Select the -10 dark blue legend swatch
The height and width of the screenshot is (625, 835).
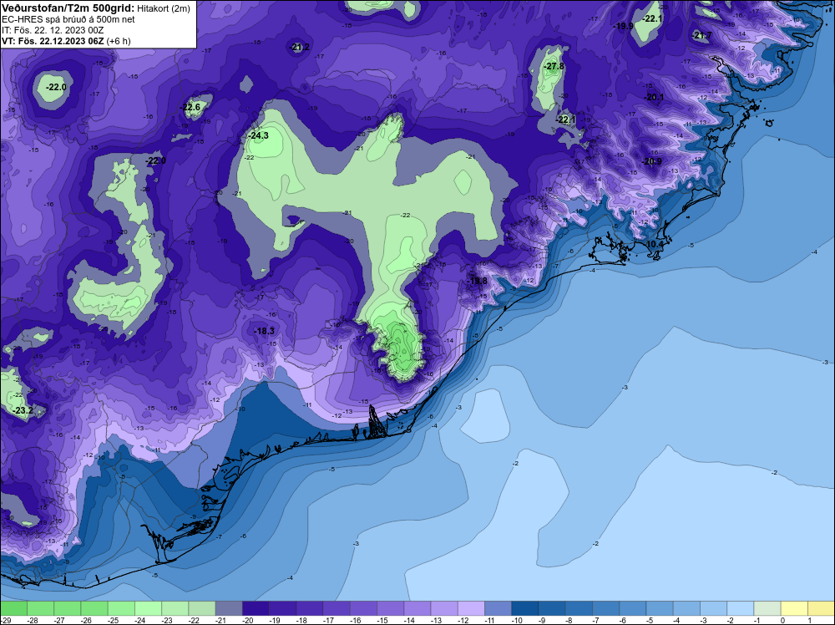point(525,608)
